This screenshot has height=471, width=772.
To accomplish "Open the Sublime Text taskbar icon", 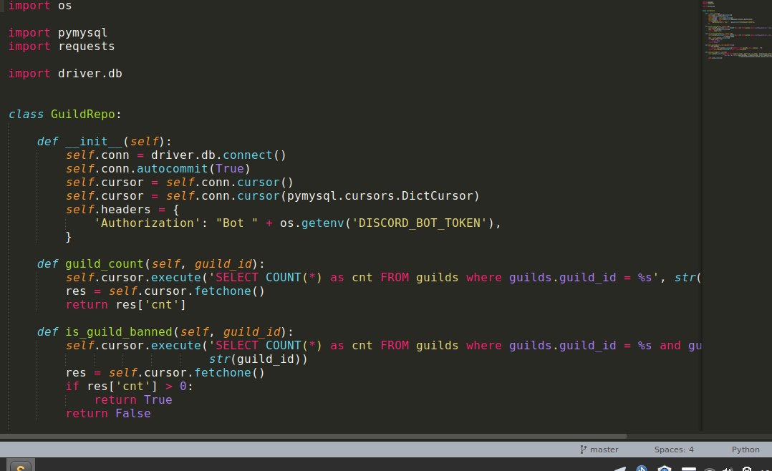I will point(20,465).
